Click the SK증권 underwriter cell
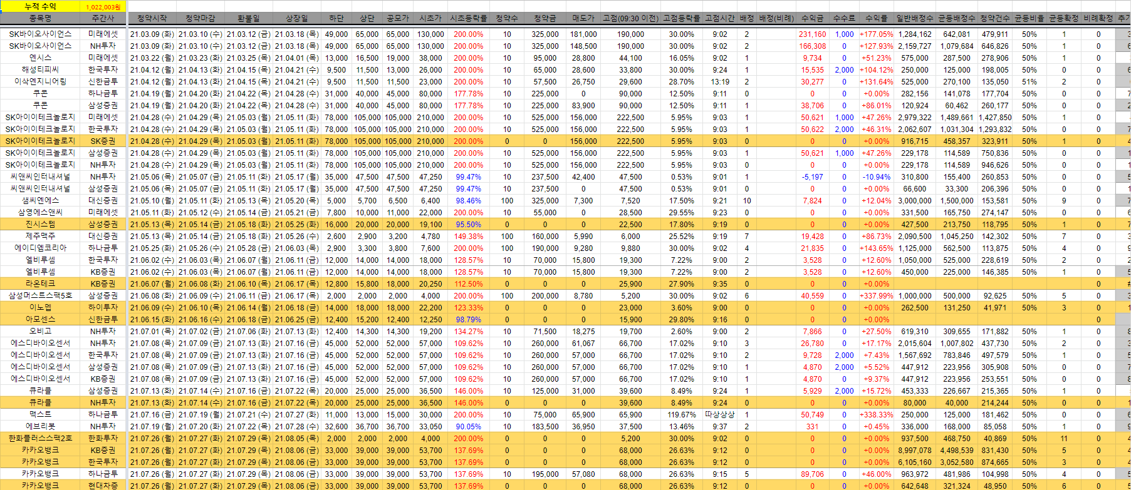 coord(103,141)
